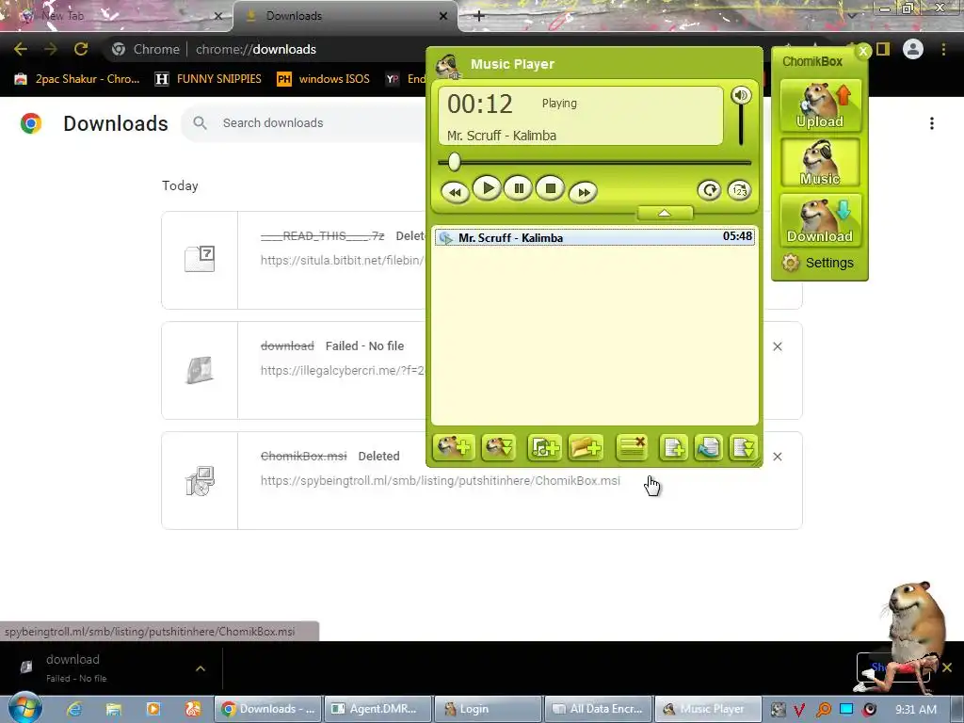The image size is (964, 723).
Task: Open the ChomikBox.msi download URL link
Action: click(441, 481)
